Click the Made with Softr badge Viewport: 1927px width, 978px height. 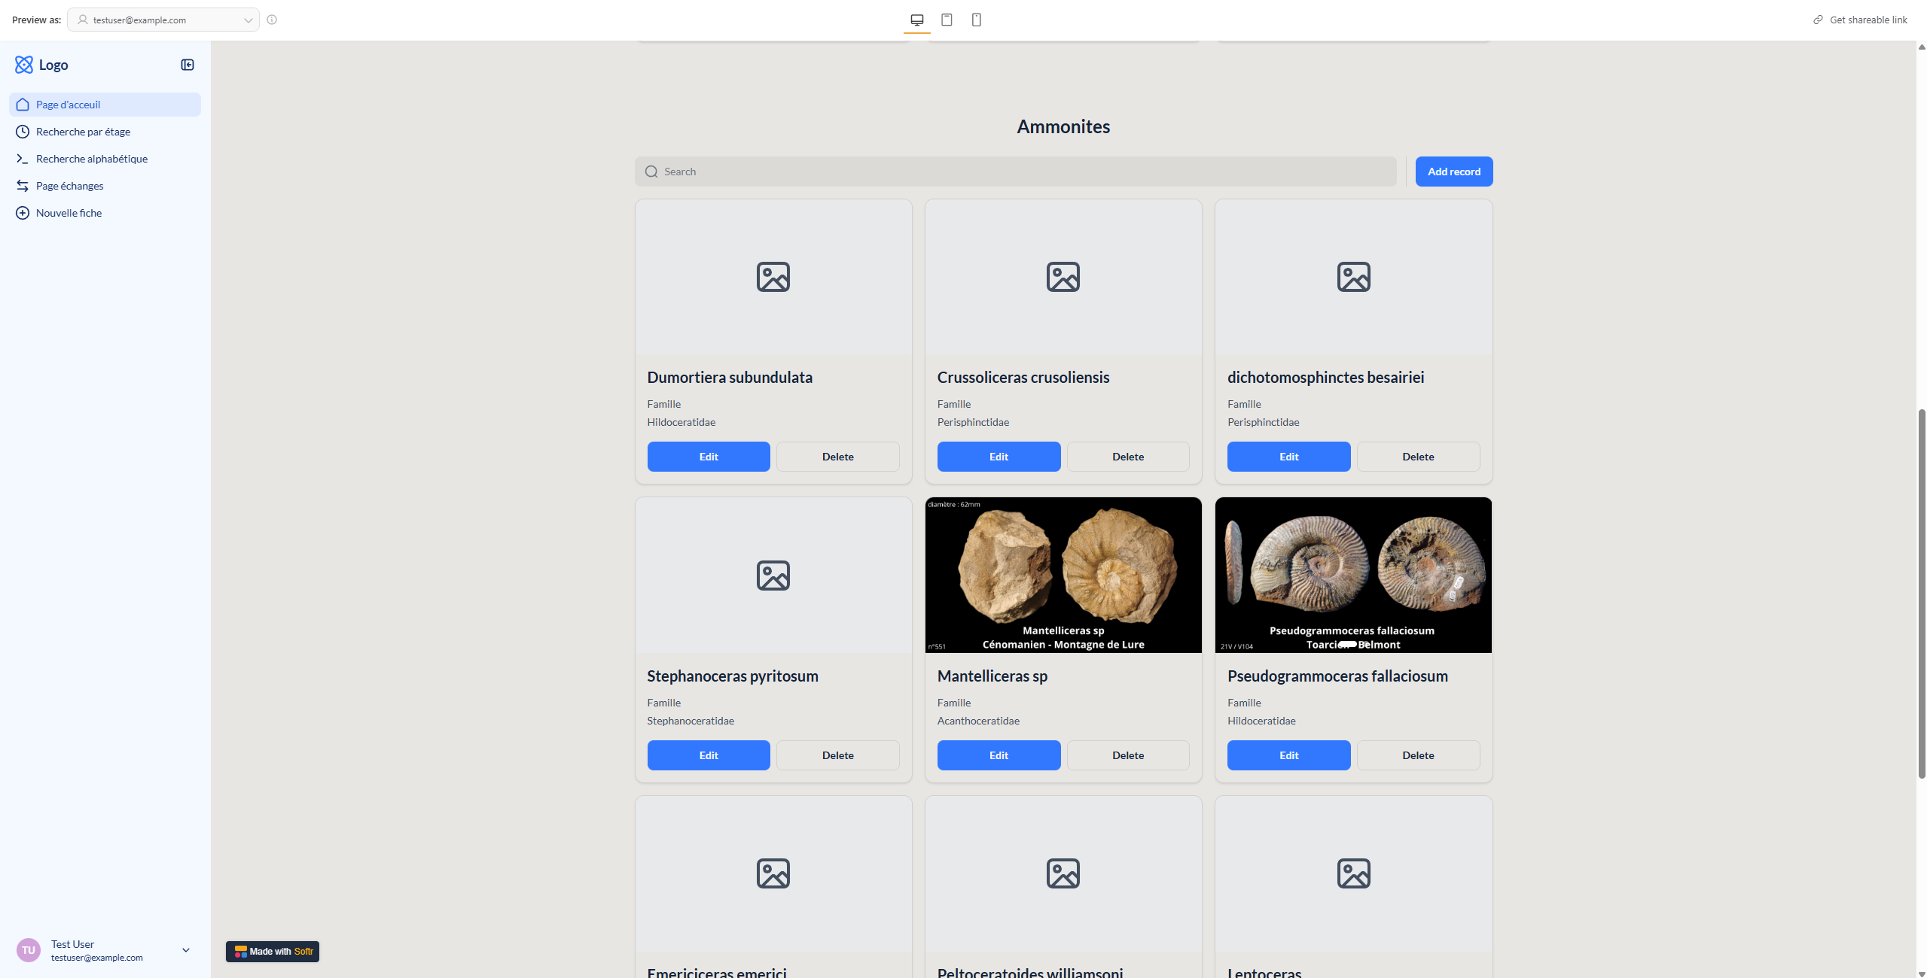273,952
